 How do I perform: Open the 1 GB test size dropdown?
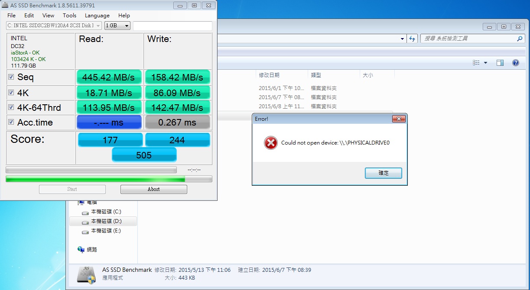(117, 26)
